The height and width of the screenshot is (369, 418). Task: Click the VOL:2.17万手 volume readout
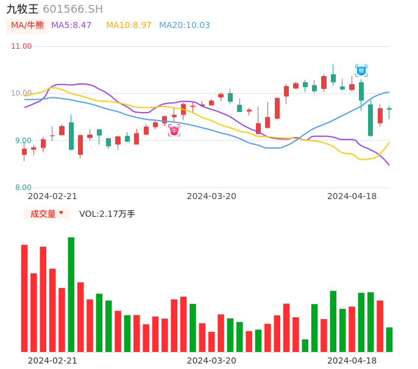[x=107, y=214]
